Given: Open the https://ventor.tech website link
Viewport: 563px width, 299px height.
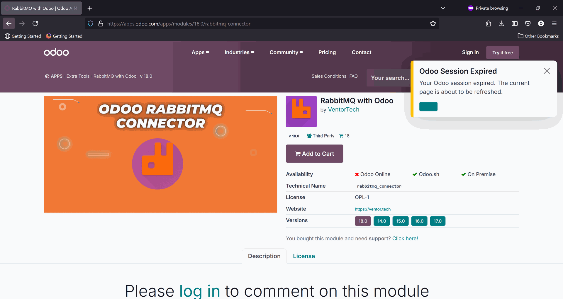Looking at the screenshot, I should click(x=373, y=209).
